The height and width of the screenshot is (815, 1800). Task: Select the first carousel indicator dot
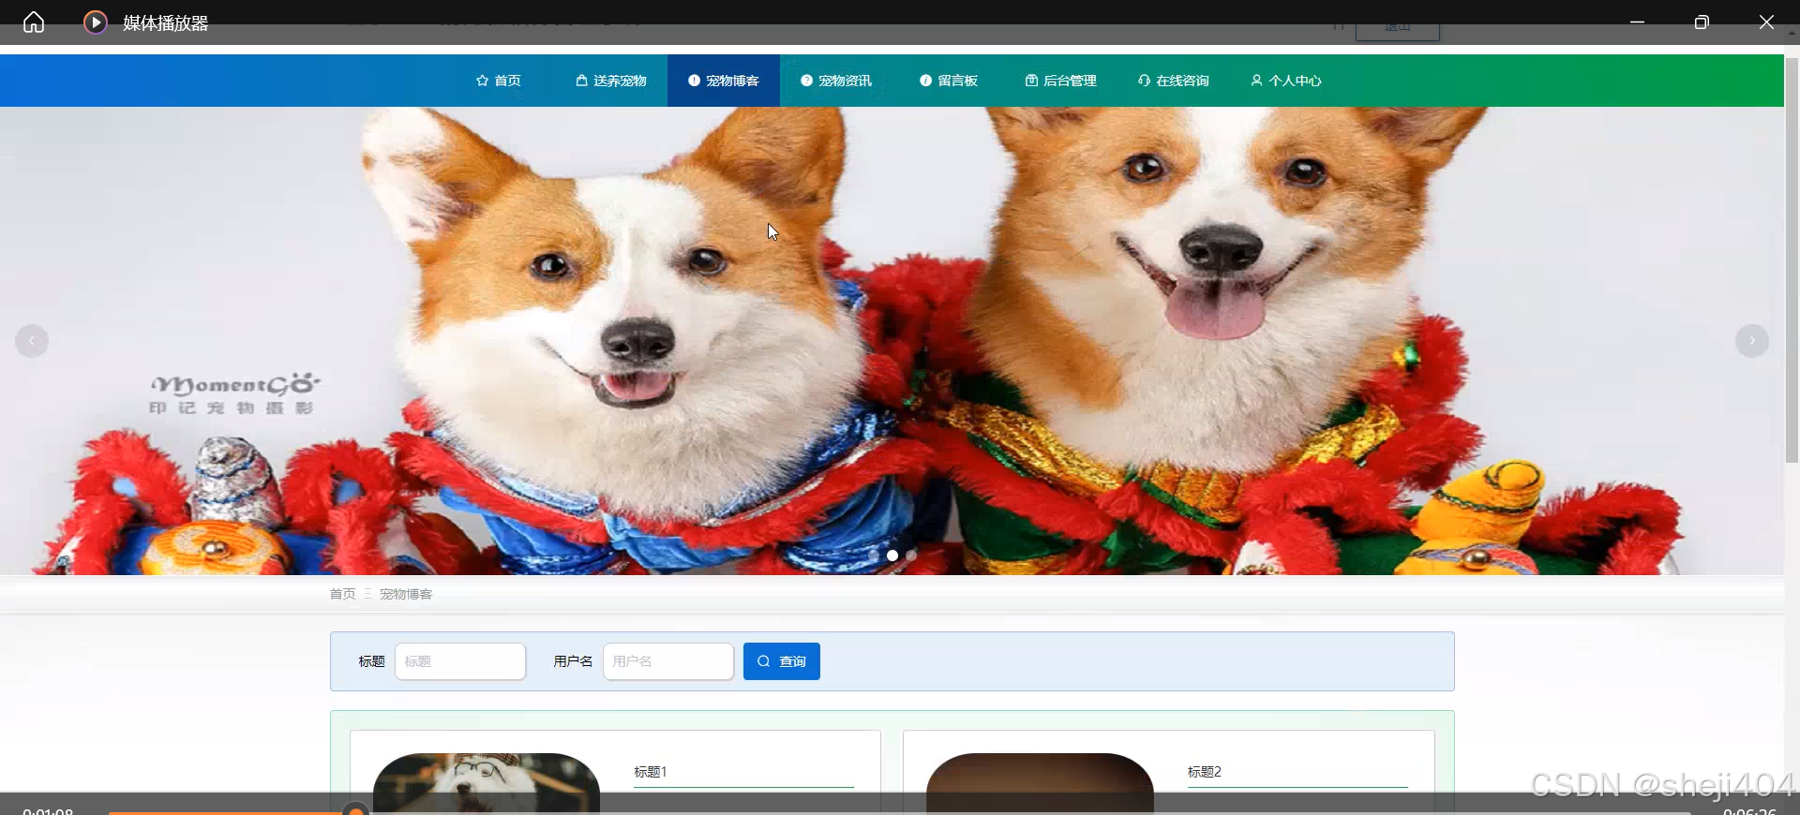tap(874, 556)
